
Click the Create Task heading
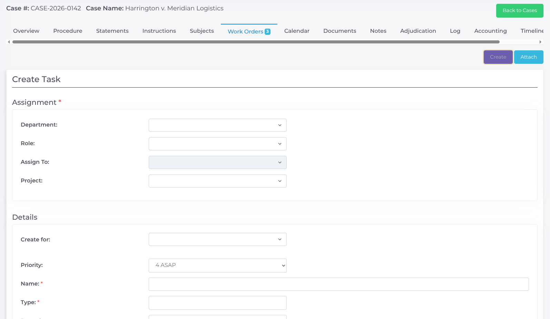click(x=36, y=79)
